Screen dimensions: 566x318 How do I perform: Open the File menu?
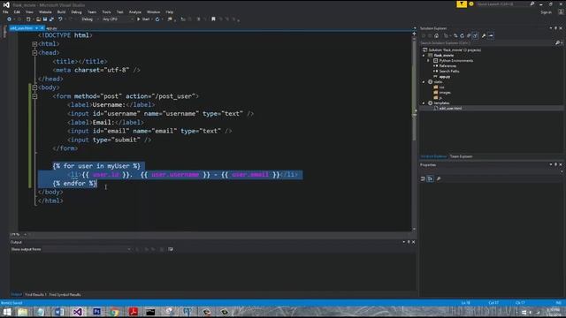[x=5, y=11]
